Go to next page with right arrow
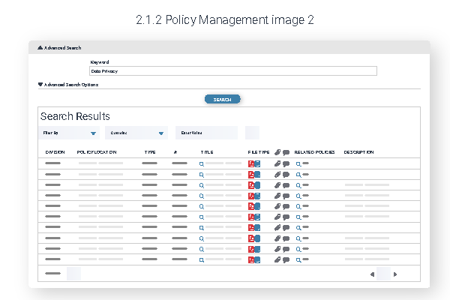450x300 pixels. tap(395, 274)
